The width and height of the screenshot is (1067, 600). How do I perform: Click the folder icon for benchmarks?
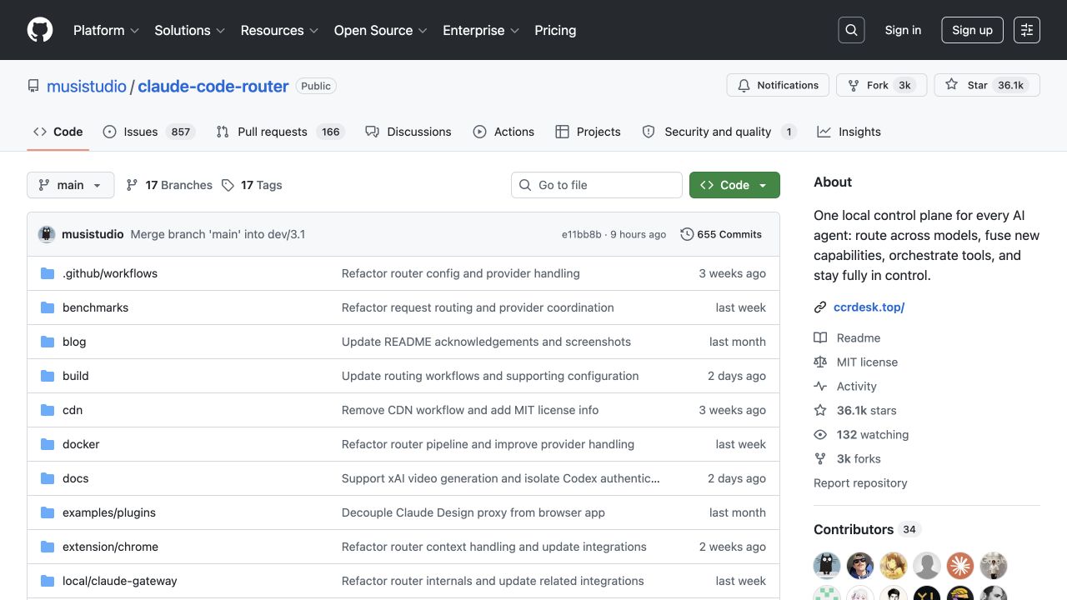click(48, 307)
